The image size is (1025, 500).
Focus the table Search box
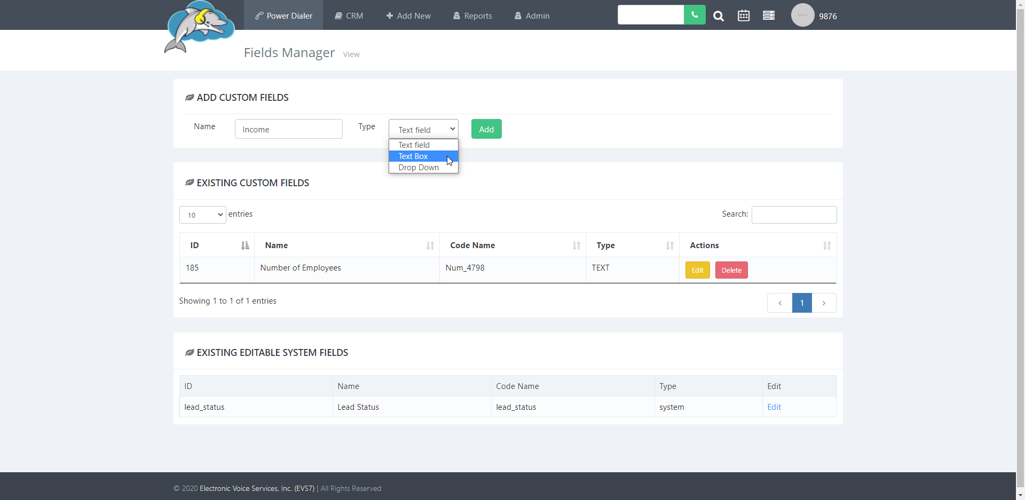coord(794,215)
